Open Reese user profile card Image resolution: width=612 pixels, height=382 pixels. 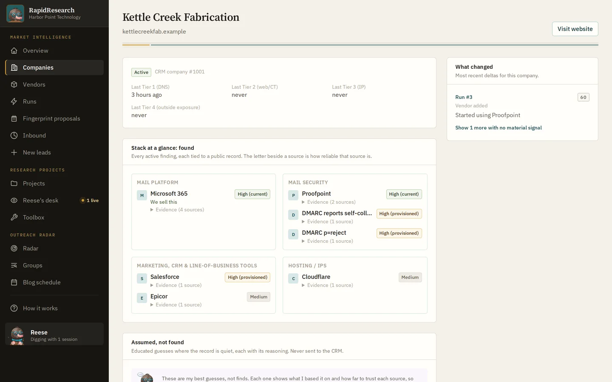(54, 334)
